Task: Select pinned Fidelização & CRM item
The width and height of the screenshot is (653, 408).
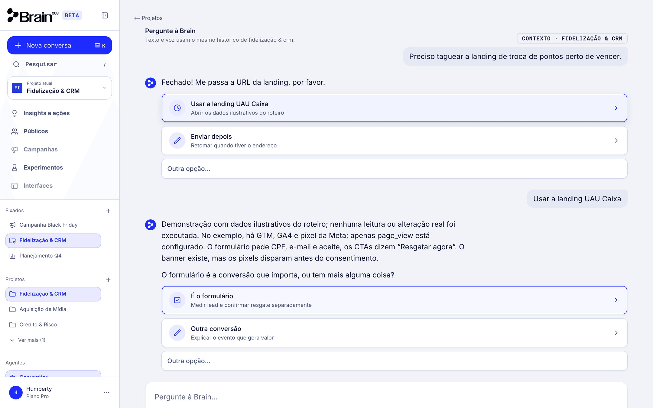Action: pos(53,241)
